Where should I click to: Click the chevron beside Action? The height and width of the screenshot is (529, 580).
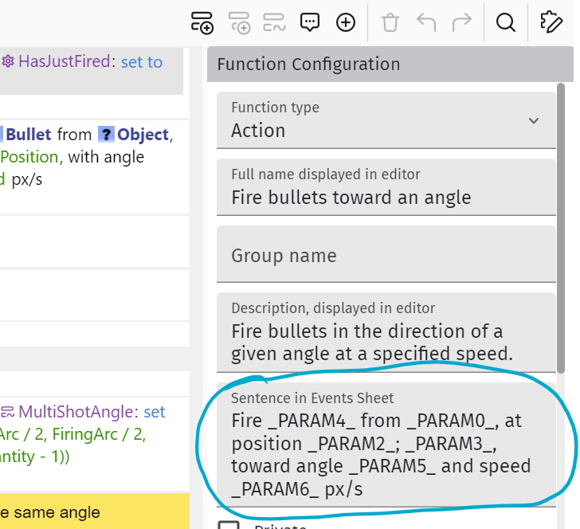tap(533, 121)
